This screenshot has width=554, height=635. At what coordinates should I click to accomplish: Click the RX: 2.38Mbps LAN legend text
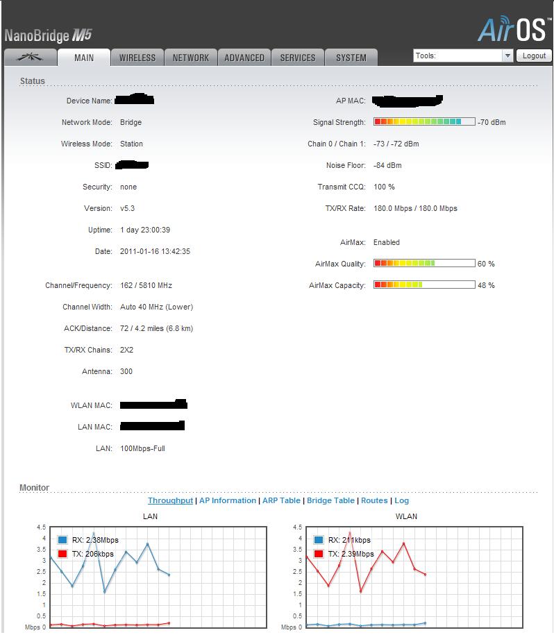tap(95, 540)
